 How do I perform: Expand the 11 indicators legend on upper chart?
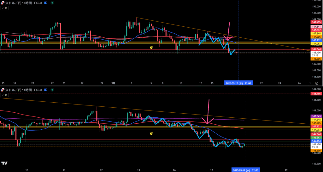tap(4, 8)
